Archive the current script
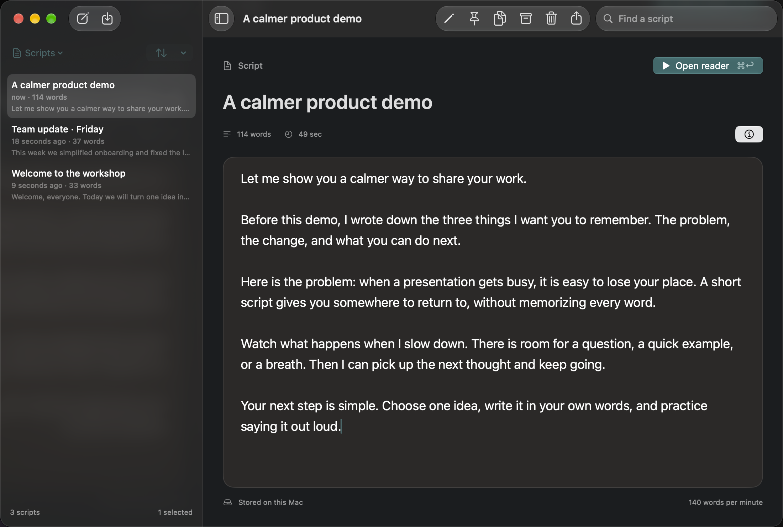This screenshot has height=527, width=783. click(526, 19)
